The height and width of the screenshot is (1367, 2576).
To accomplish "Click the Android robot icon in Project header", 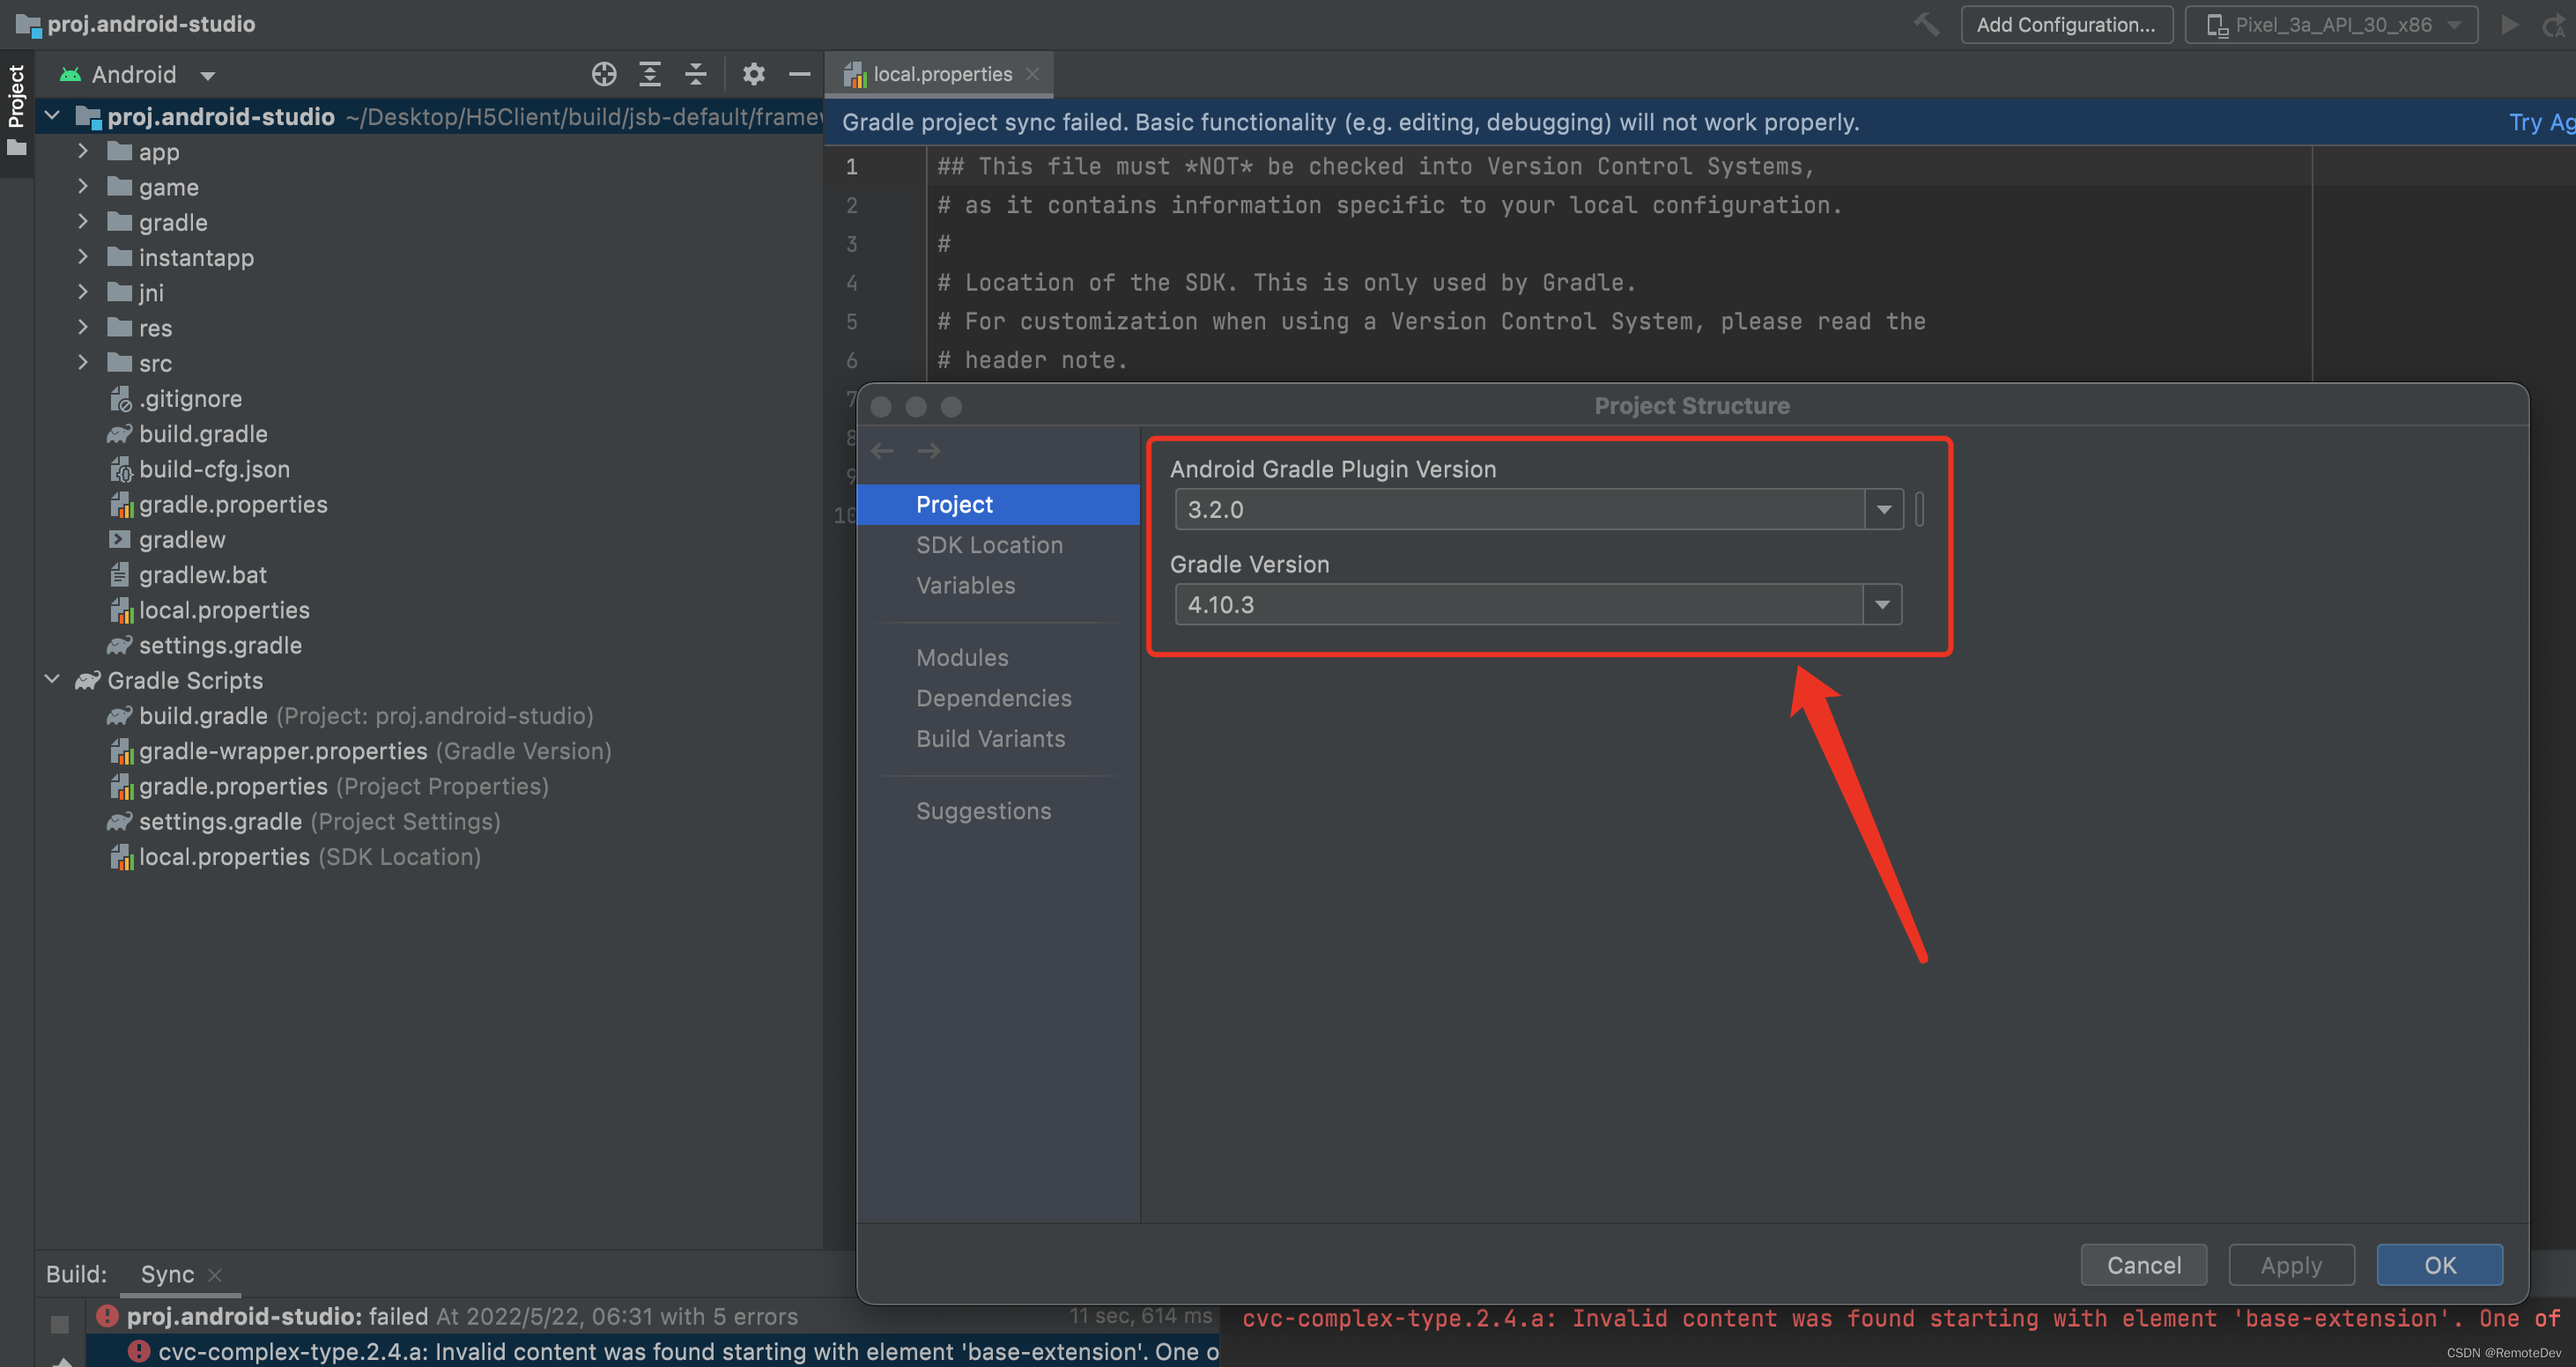I will [70, 74].
